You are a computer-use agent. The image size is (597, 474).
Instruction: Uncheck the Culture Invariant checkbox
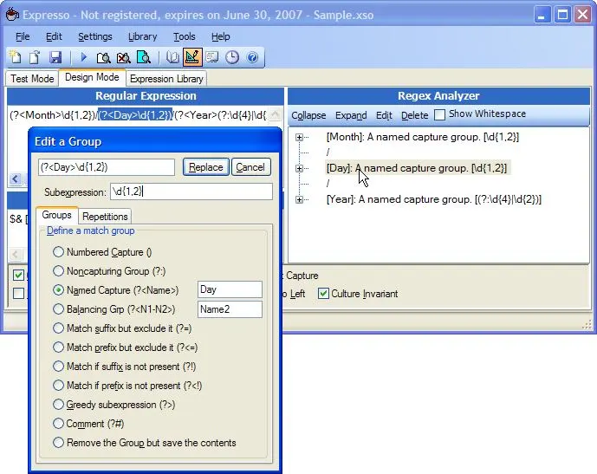tap(324, 294)
